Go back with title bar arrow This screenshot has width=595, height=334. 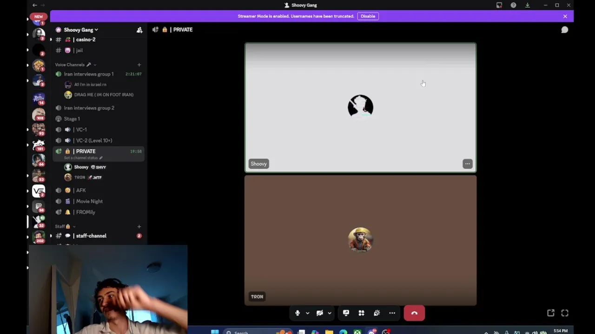[34, 5]
